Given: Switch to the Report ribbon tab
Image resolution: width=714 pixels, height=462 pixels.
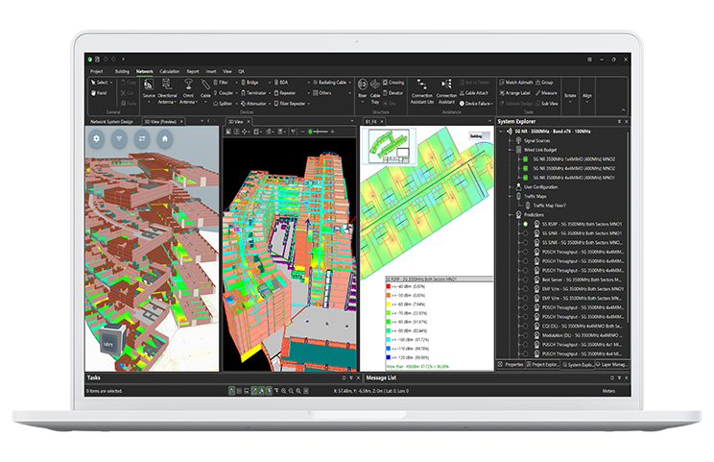Looking at the screenshot, I should coord(193,71).
